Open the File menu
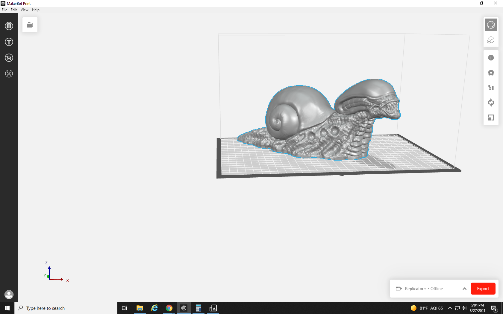 [x=4, y=10]
